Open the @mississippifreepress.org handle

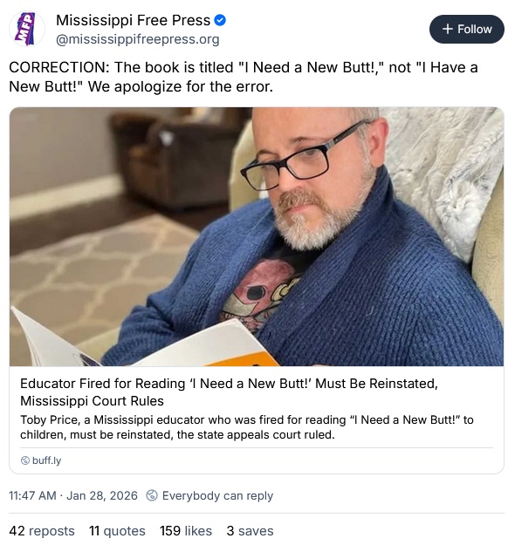click(x=137, y=39)
